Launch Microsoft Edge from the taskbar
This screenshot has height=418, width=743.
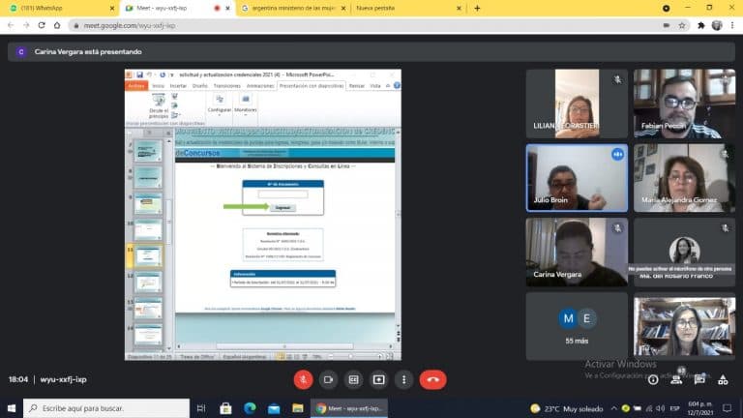(x=250, y=408)
